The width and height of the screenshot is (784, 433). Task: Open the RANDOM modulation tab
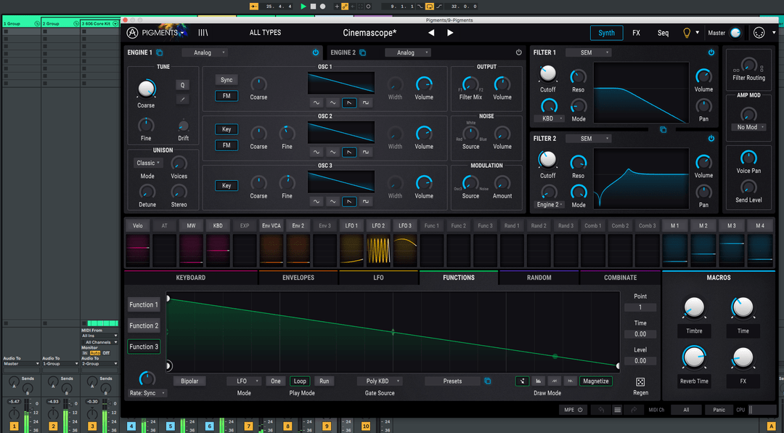click(539, 278)
